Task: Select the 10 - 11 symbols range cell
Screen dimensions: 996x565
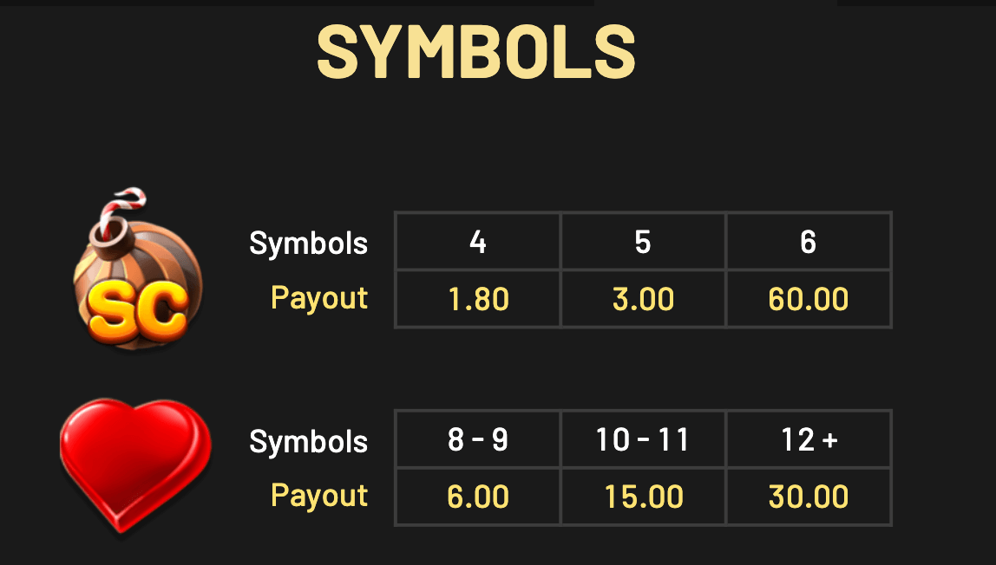Action: pyautogui.click(x=643, y=440)
